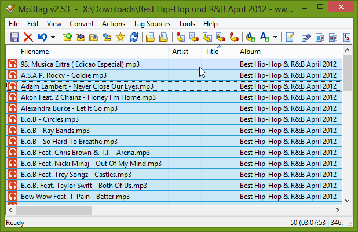This screenshot has width=358, height=232.
Task: Sort by the Filename column header
Action: click(x=93, y=52)
